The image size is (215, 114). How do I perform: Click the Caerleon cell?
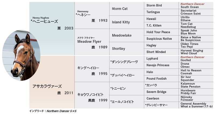click(161, 98)
